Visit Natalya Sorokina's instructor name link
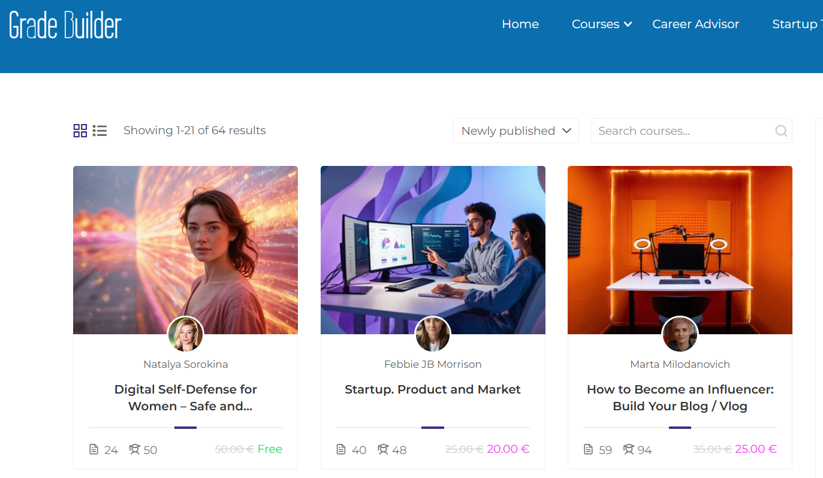823x478 pixels. click(x=186, y=364)
